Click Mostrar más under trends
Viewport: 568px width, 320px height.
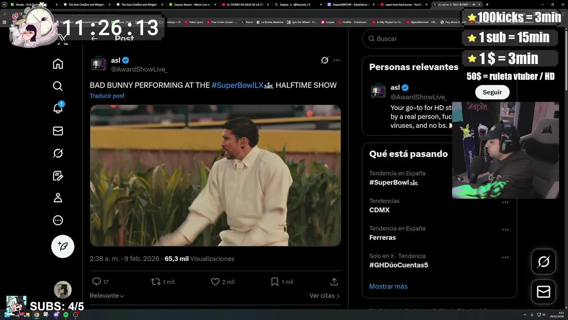(x=388, y=286)
